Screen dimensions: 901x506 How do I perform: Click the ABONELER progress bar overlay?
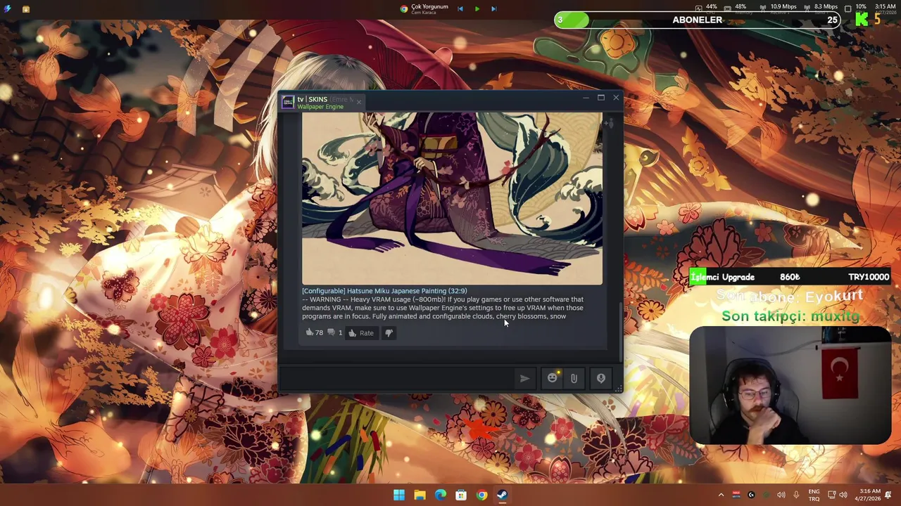(x=697, y=20)
